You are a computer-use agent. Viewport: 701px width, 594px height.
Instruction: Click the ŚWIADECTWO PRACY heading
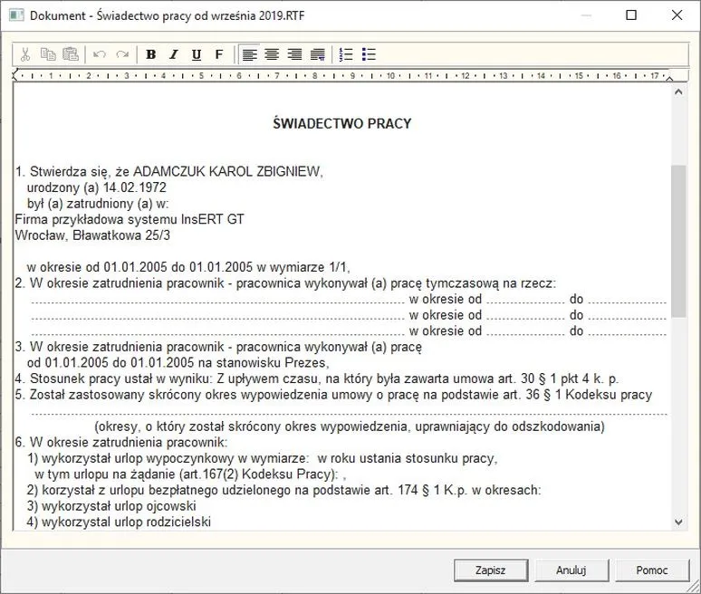(342, 123)
